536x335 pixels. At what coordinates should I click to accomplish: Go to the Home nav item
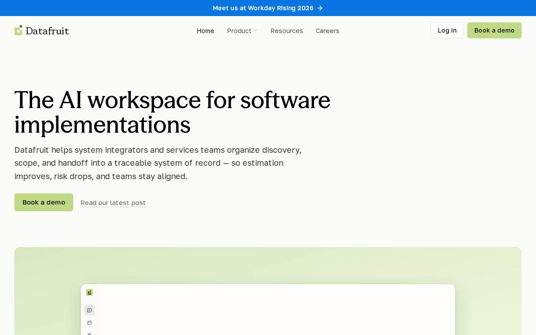(x=205, y=31)
